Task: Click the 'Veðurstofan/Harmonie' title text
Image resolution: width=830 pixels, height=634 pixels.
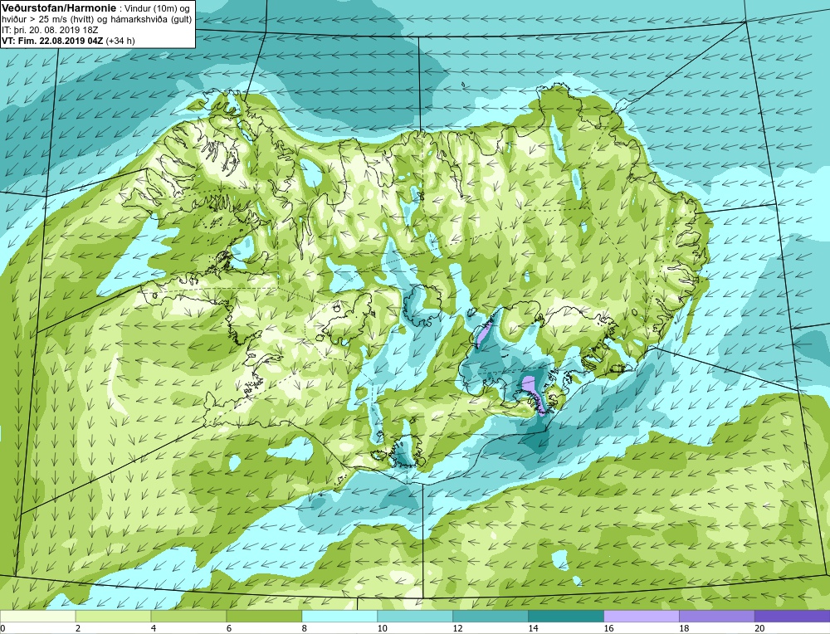Action: [59, 8]
